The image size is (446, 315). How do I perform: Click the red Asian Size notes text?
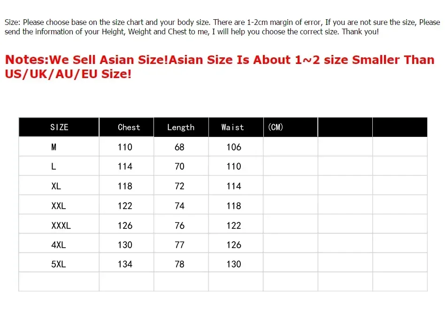[x=220, y=67]
